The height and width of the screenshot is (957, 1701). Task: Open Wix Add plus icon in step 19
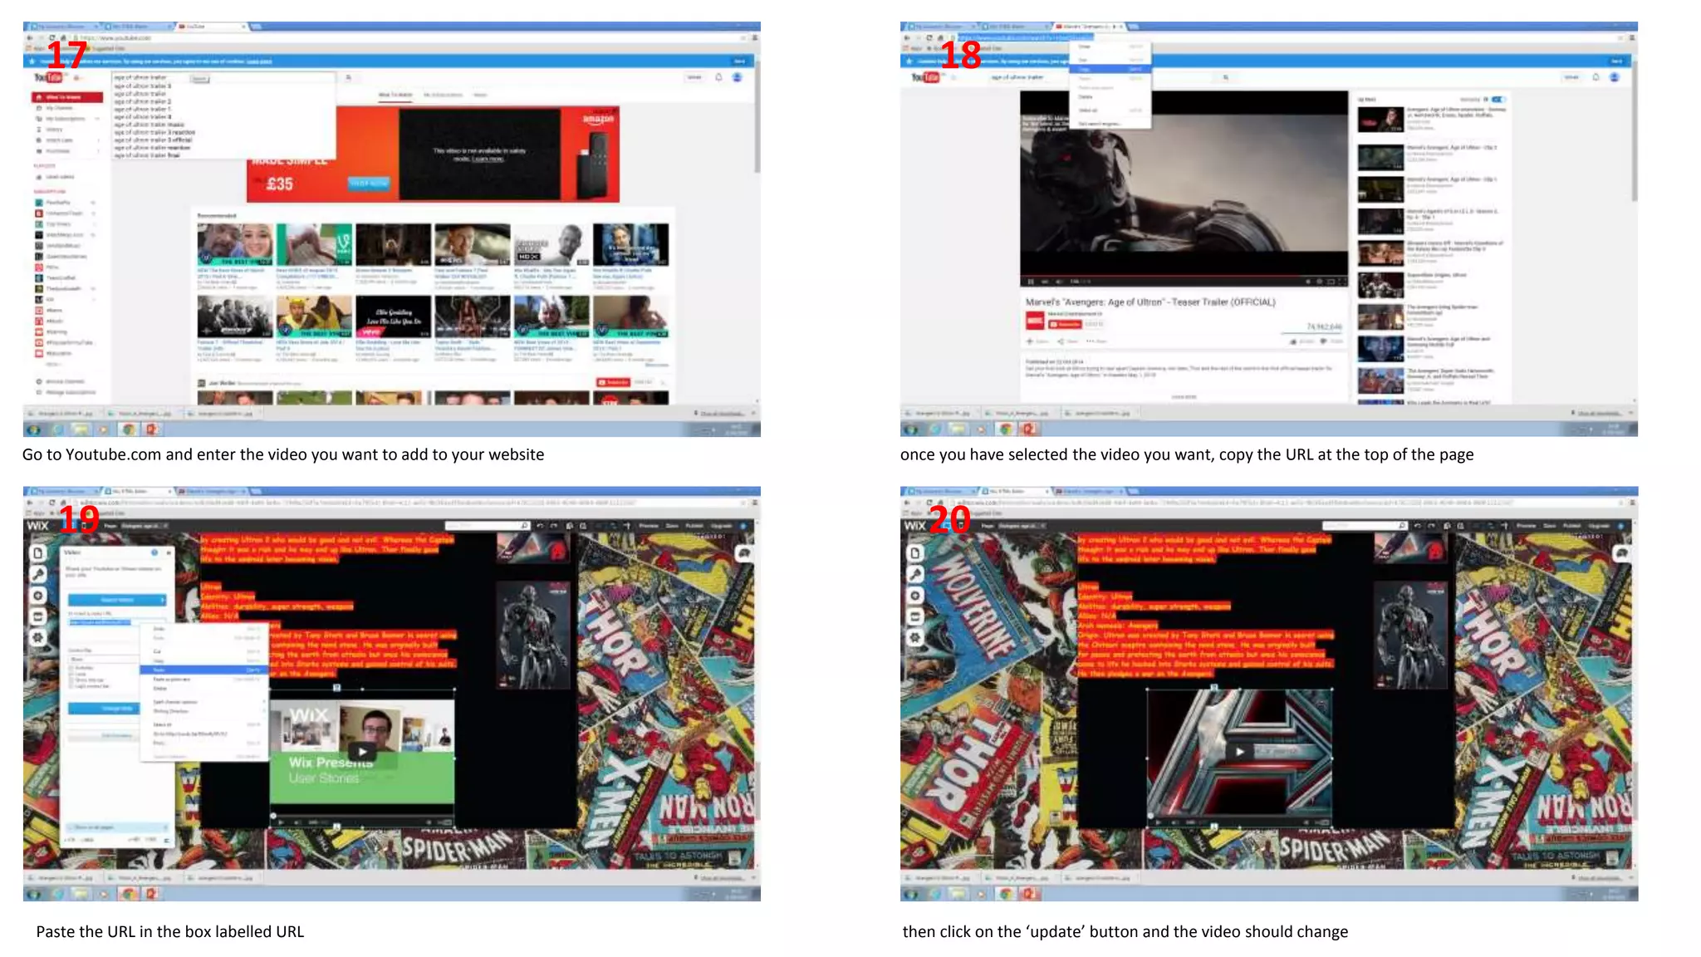(37, 596)
